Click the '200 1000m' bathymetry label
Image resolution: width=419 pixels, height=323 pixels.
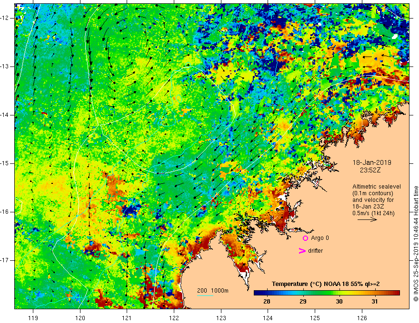click(213, 291)
